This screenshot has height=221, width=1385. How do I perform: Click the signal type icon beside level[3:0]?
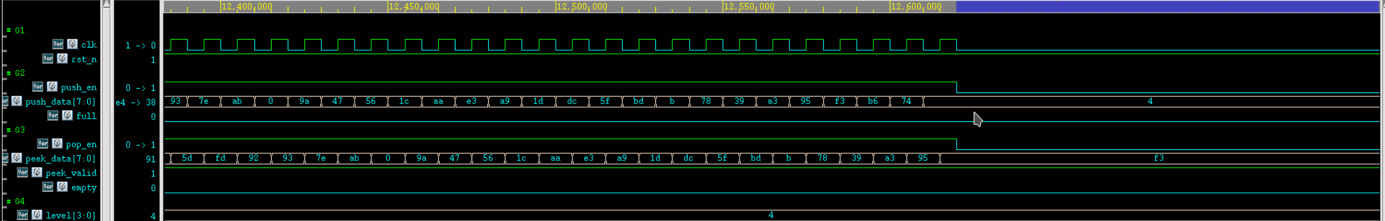(x=37, y=215)
